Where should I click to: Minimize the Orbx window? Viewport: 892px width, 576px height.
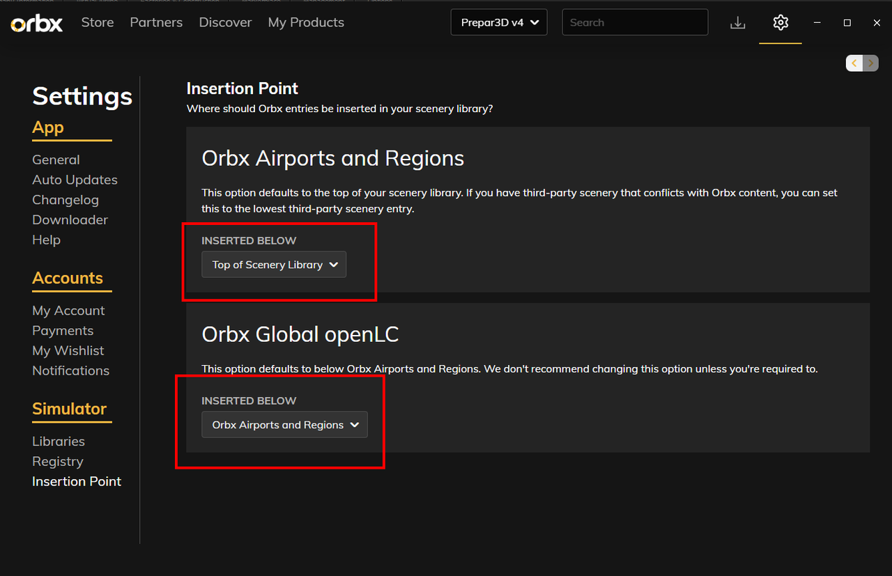(x=817, y=23)
